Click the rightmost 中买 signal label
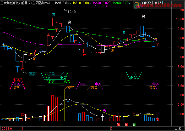The image size is (185, 131). [156, 84]
